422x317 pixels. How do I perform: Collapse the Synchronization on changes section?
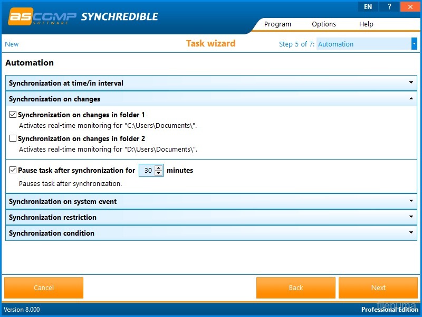click(x=212, y=99)
